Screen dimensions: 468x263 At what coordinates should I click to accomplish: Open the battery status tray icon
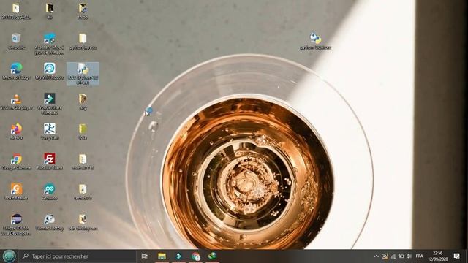(x=401, y=256)
